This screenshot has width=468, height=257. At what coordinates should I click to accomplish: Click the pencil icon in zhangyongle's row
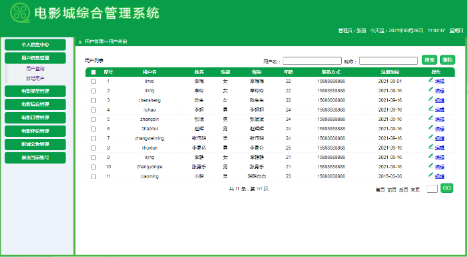pyautogui.click(x=431, y=166)
